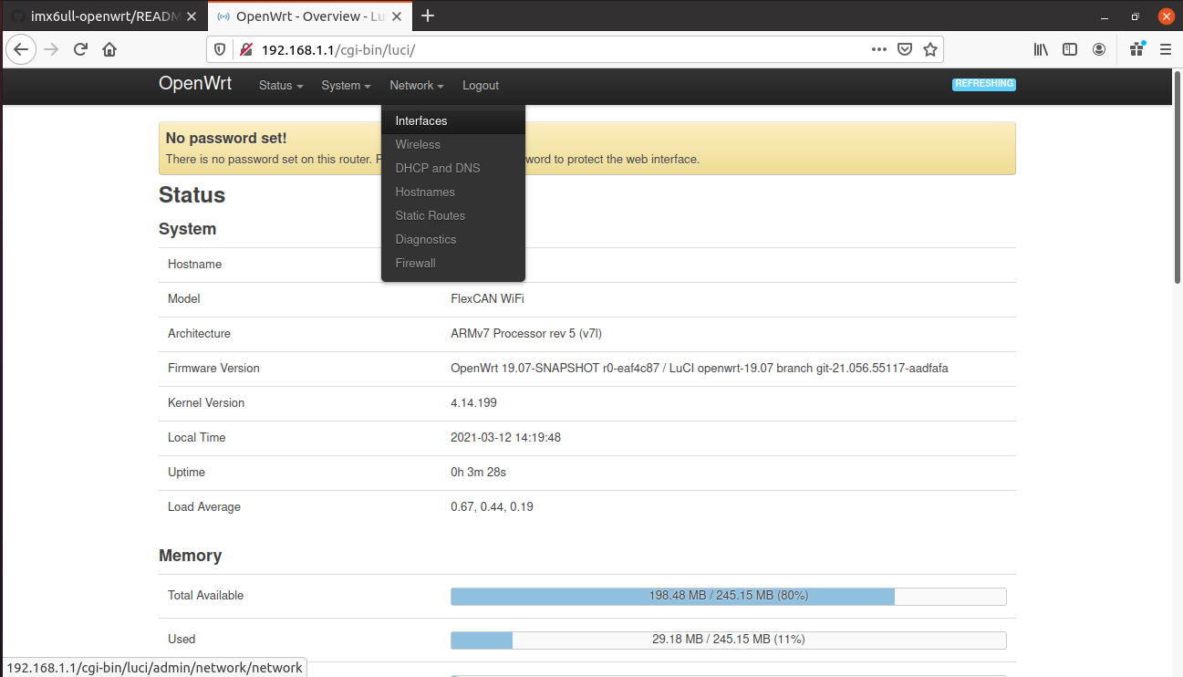The width and height of the screenshot is (1183, 677).
Task: Click the firmware version string
Action: (x=700, y=368)
